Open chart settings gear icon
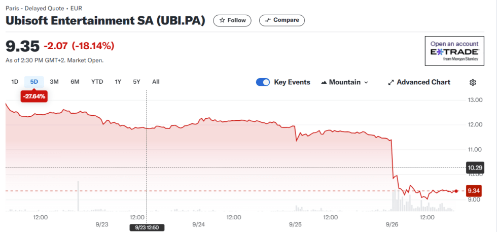 click(x=473, y=82)
